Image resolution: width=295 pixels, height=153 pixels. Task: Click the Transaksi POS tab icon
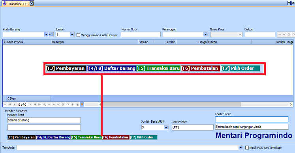tap(5, 4)
